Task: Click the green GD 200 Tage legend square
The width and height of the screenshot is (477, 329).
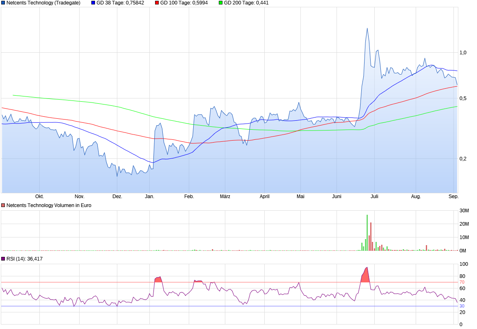Action: [x=221, y=3]
